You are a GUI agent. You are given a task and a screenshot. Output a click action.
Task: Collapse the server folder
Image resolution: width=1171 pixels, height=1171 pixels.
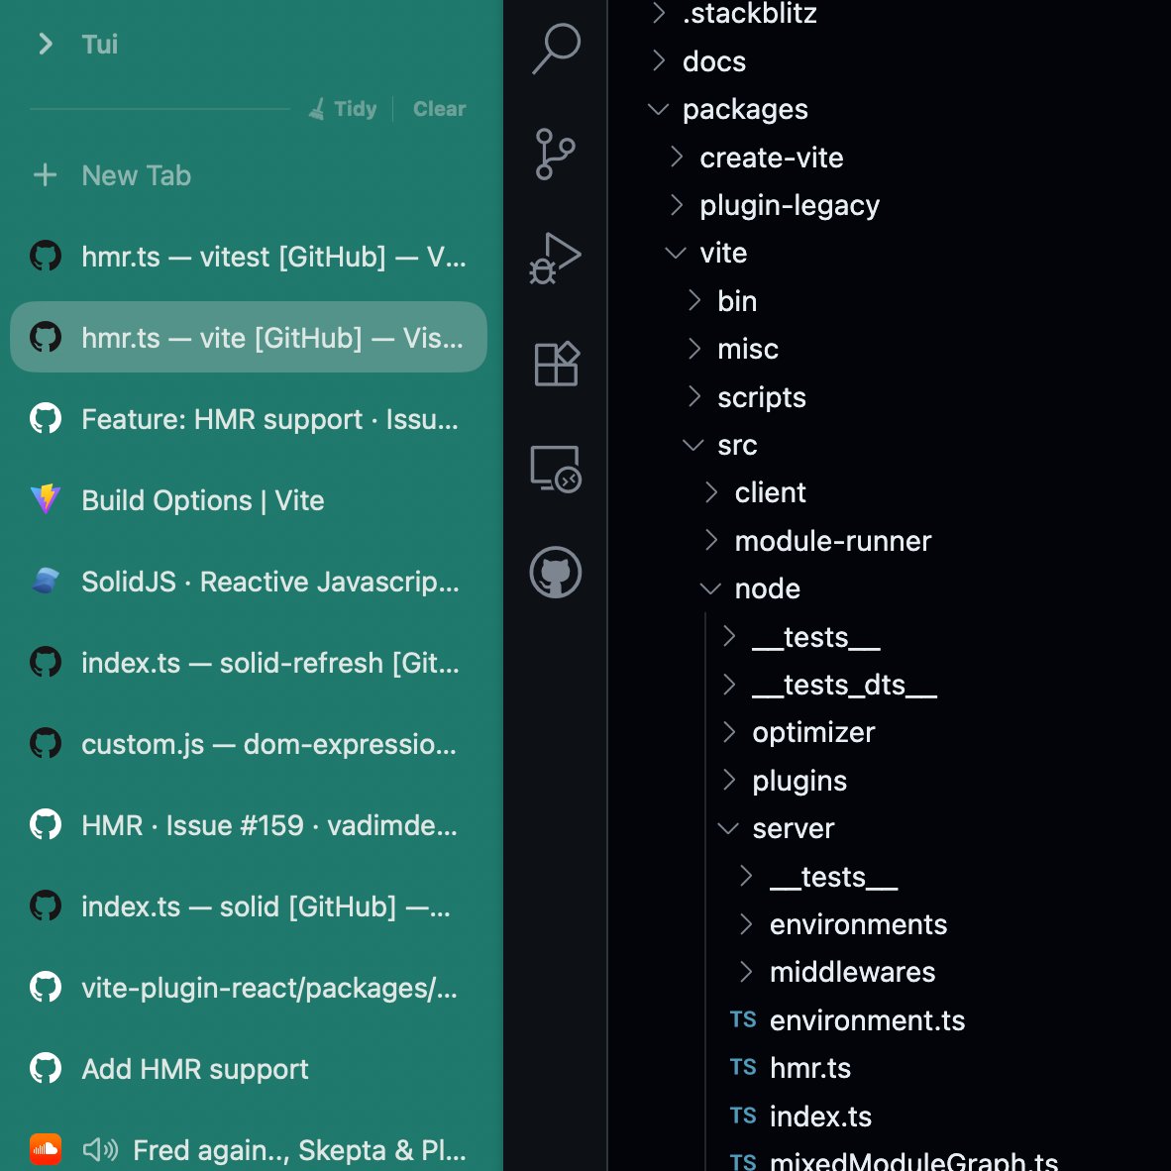pos(728,828)
